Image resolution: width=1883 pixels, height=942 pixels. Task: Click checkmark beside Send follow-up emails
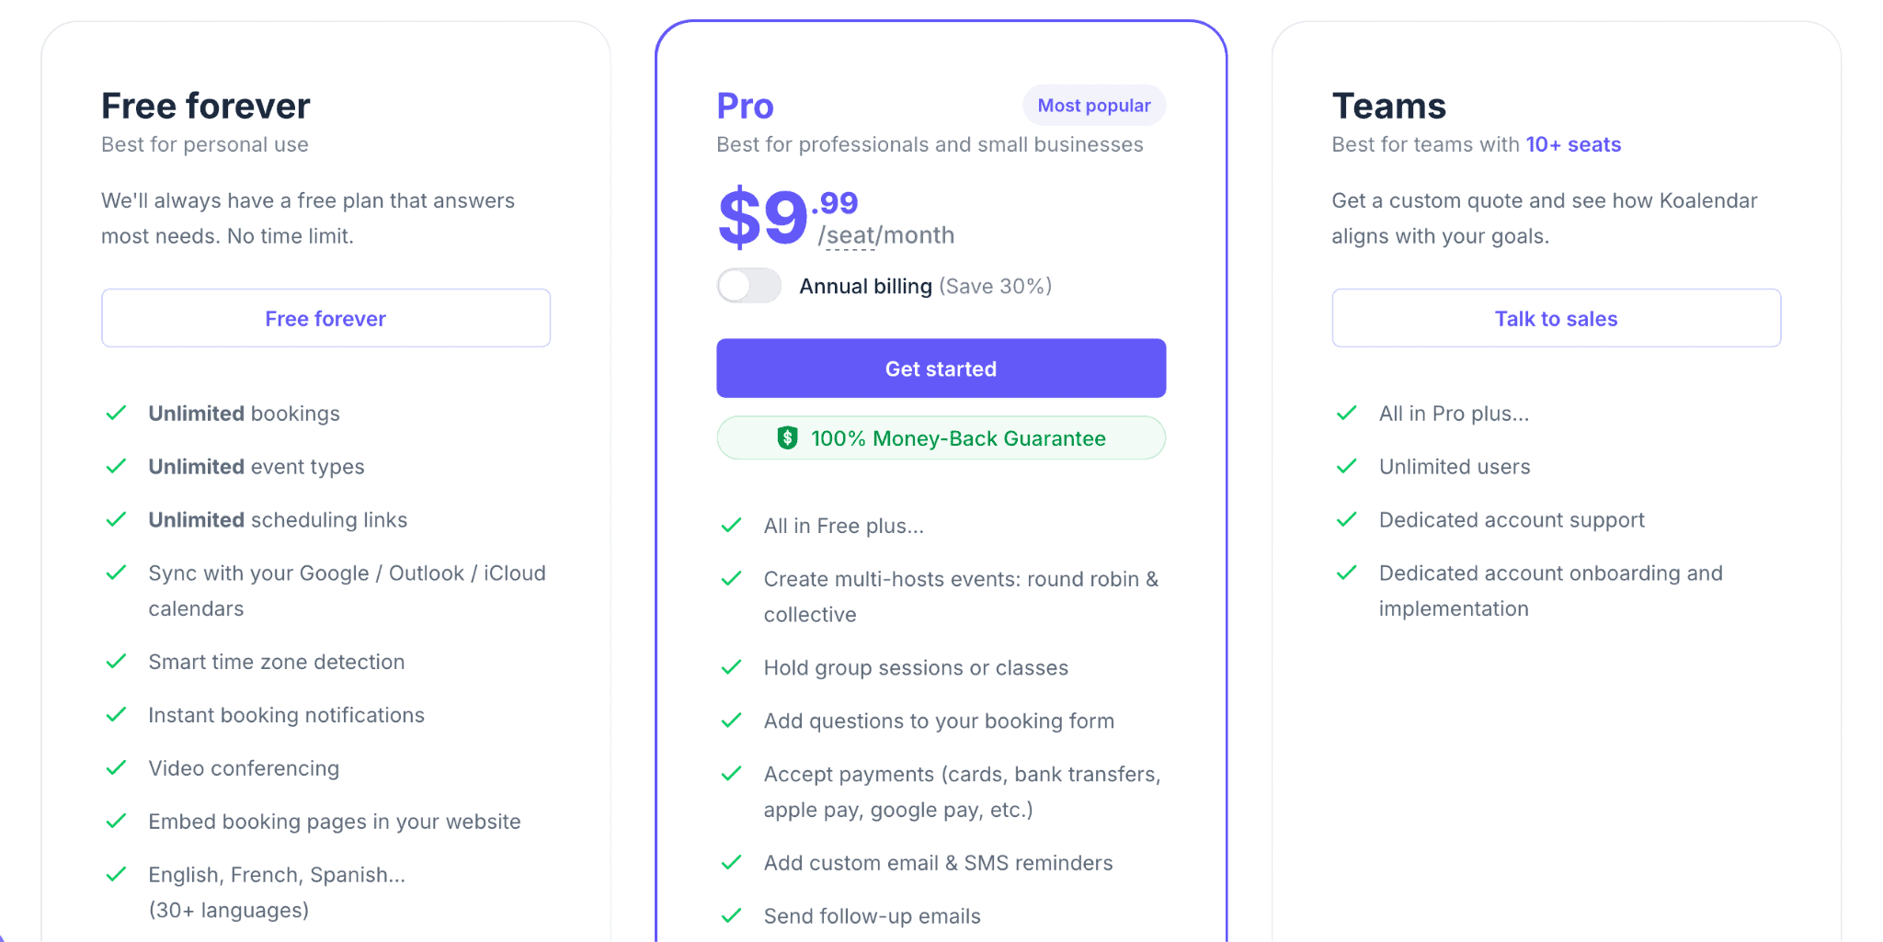click(731, 916)
